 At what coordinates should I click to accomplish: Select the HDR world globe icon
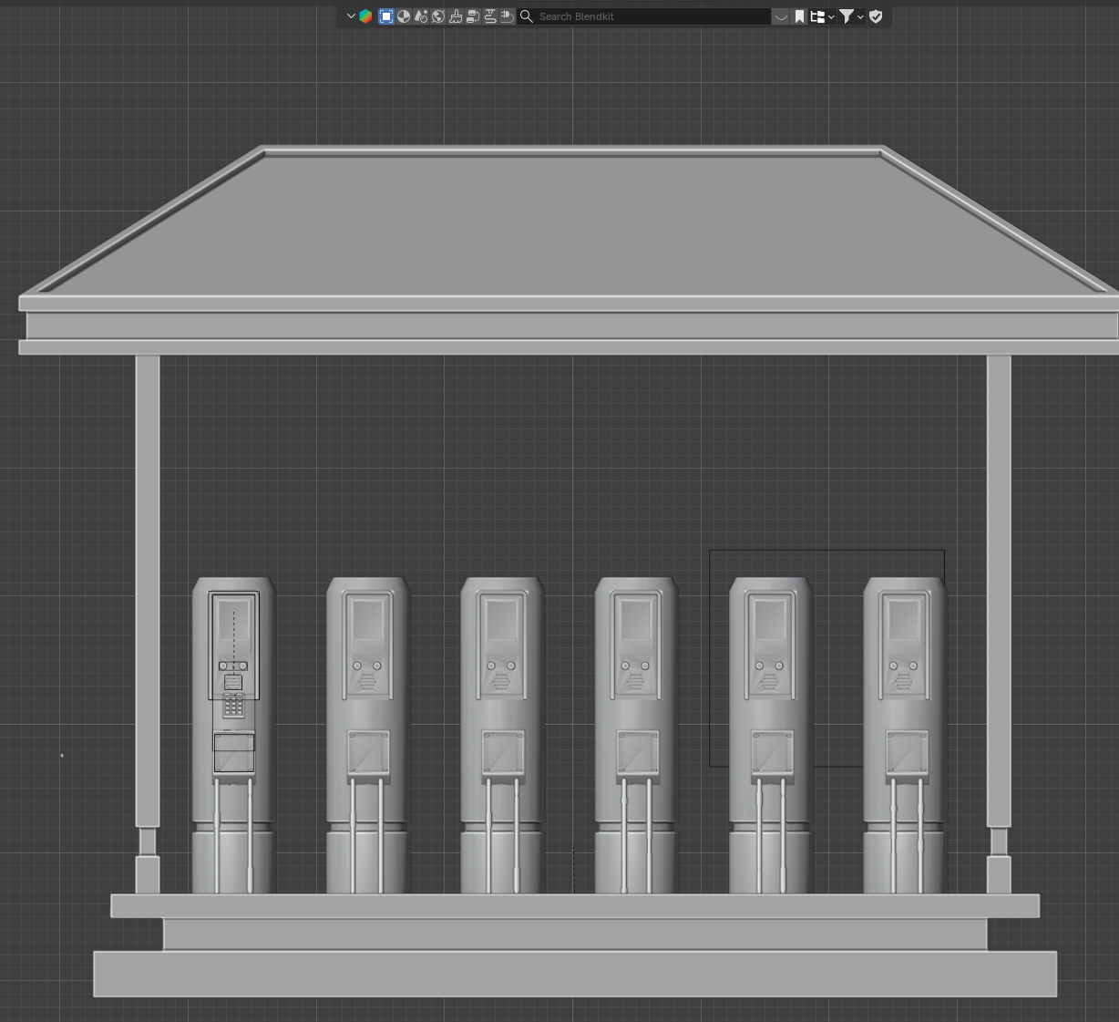[438, 16]
